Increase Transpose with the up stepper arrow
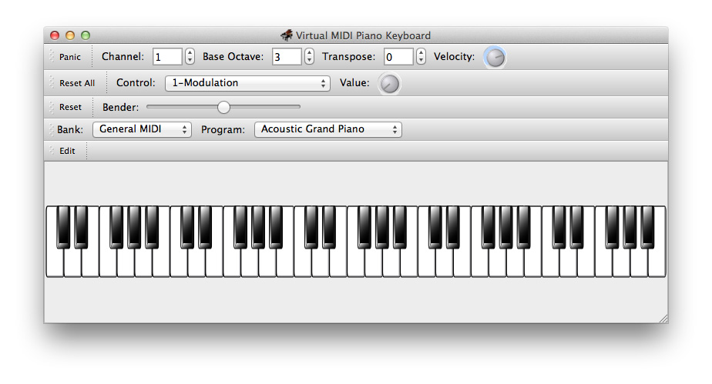The height and width of the screenshot is (384, 712). pyautogui.click(x=421, y=52)
